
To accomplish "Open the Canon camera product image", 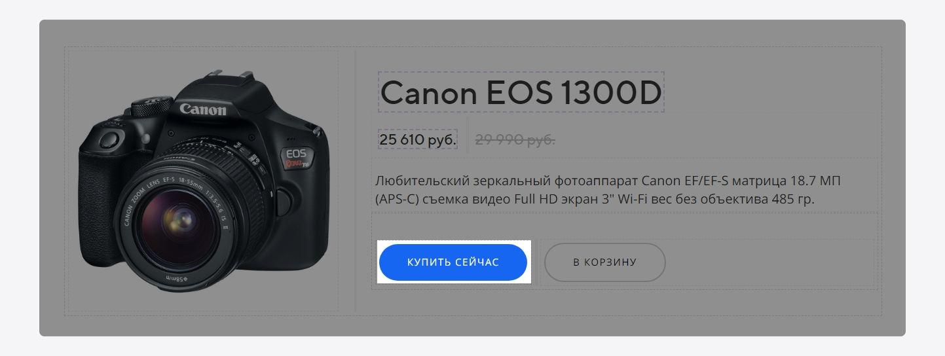I will pyautogui.click(x=203, y=181).
